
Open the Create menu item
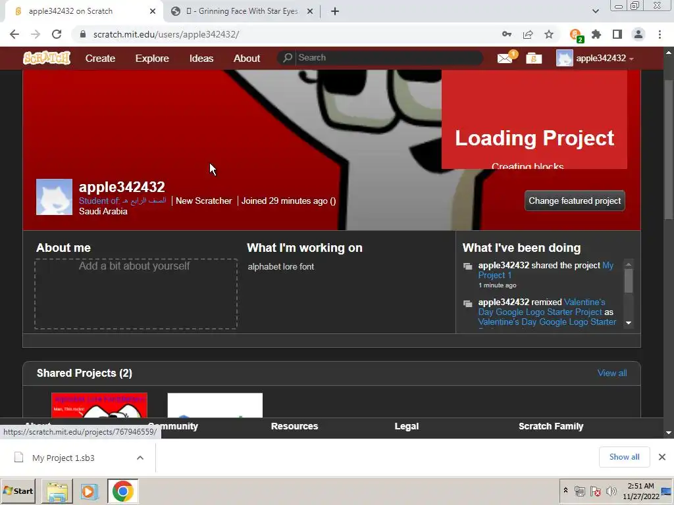pyautogui.click(x=100, y=58)
